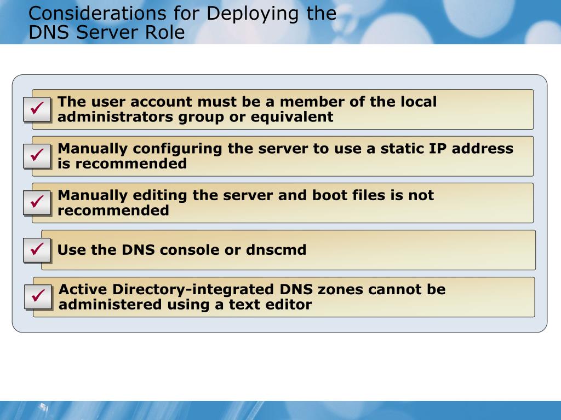Click checkmark beside Active Directory-integrated zones item
561x420 pixels.
click(x=38, y=296)
